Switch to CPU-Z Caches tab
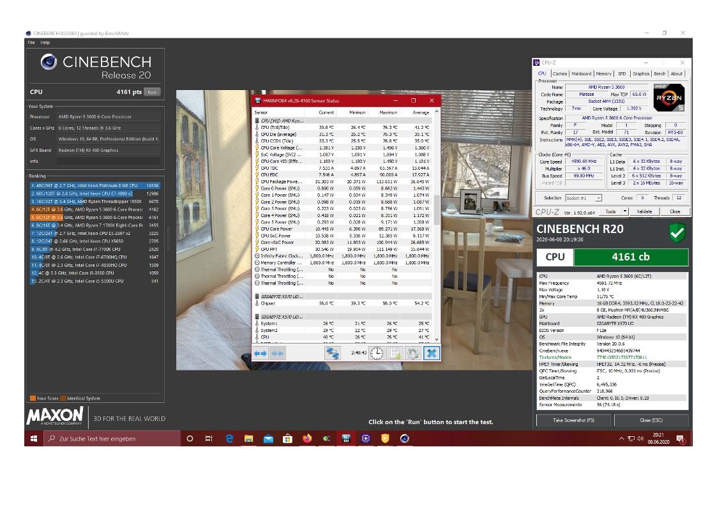Image resolution: width=717 pixels, height=507 pixels. point(560,73)
